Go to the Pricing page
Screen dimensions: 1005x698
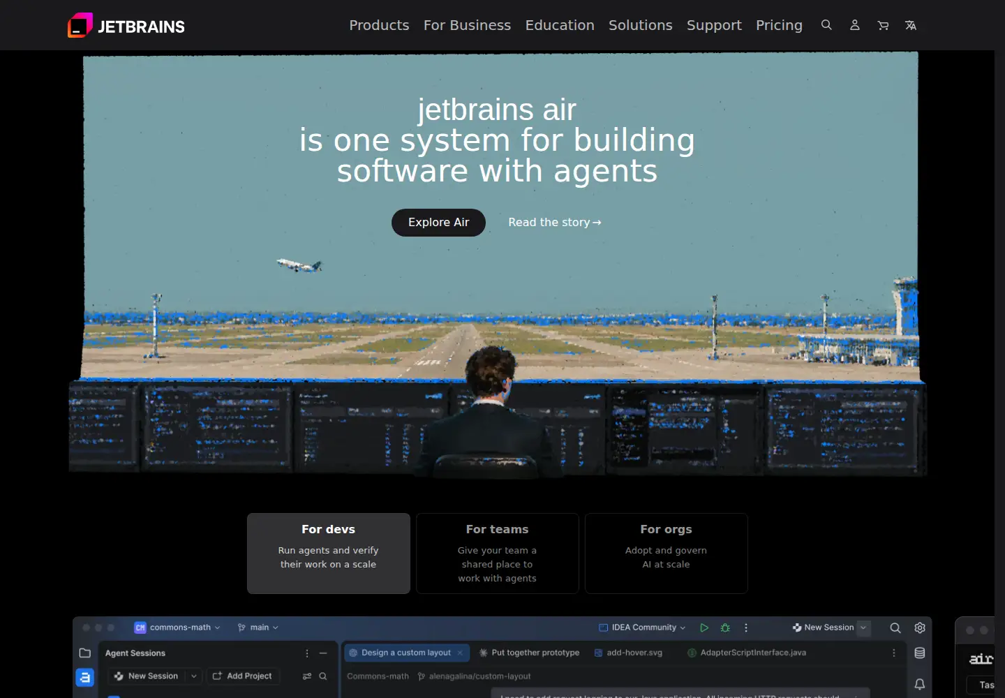click(x=779, y=25)
